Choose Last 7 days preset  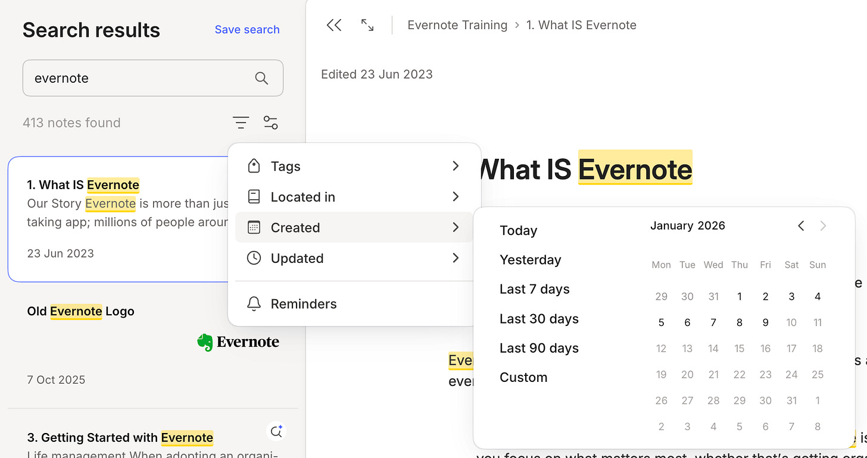[534, 289]
